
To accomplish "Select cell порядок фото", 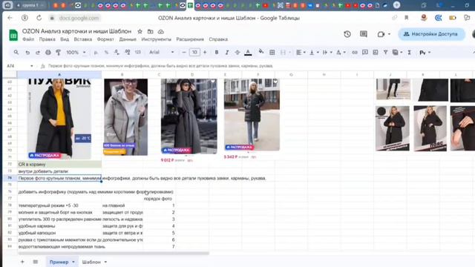I will coord(159,199).
